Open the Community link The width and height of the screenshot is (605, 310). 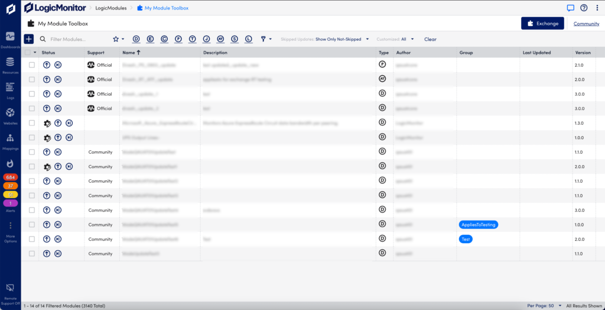tap(586, 24)
